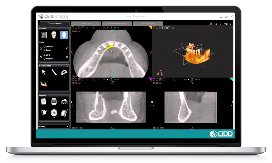
Task: Open the Corte personalizado tab
Action: 116,23
